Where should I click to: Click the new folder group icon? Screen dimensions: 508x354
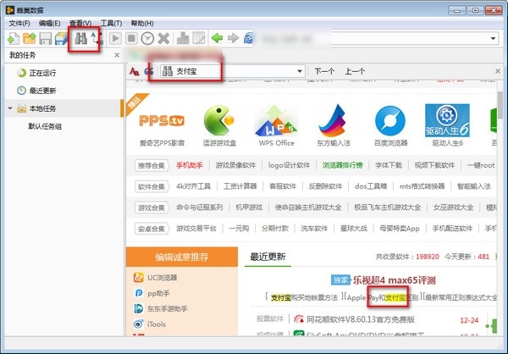pyautogui.click(x=30, y=39)
